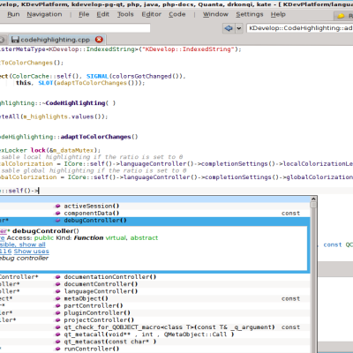
Task: Select documentController() completion item
Action: click(154, 284)
